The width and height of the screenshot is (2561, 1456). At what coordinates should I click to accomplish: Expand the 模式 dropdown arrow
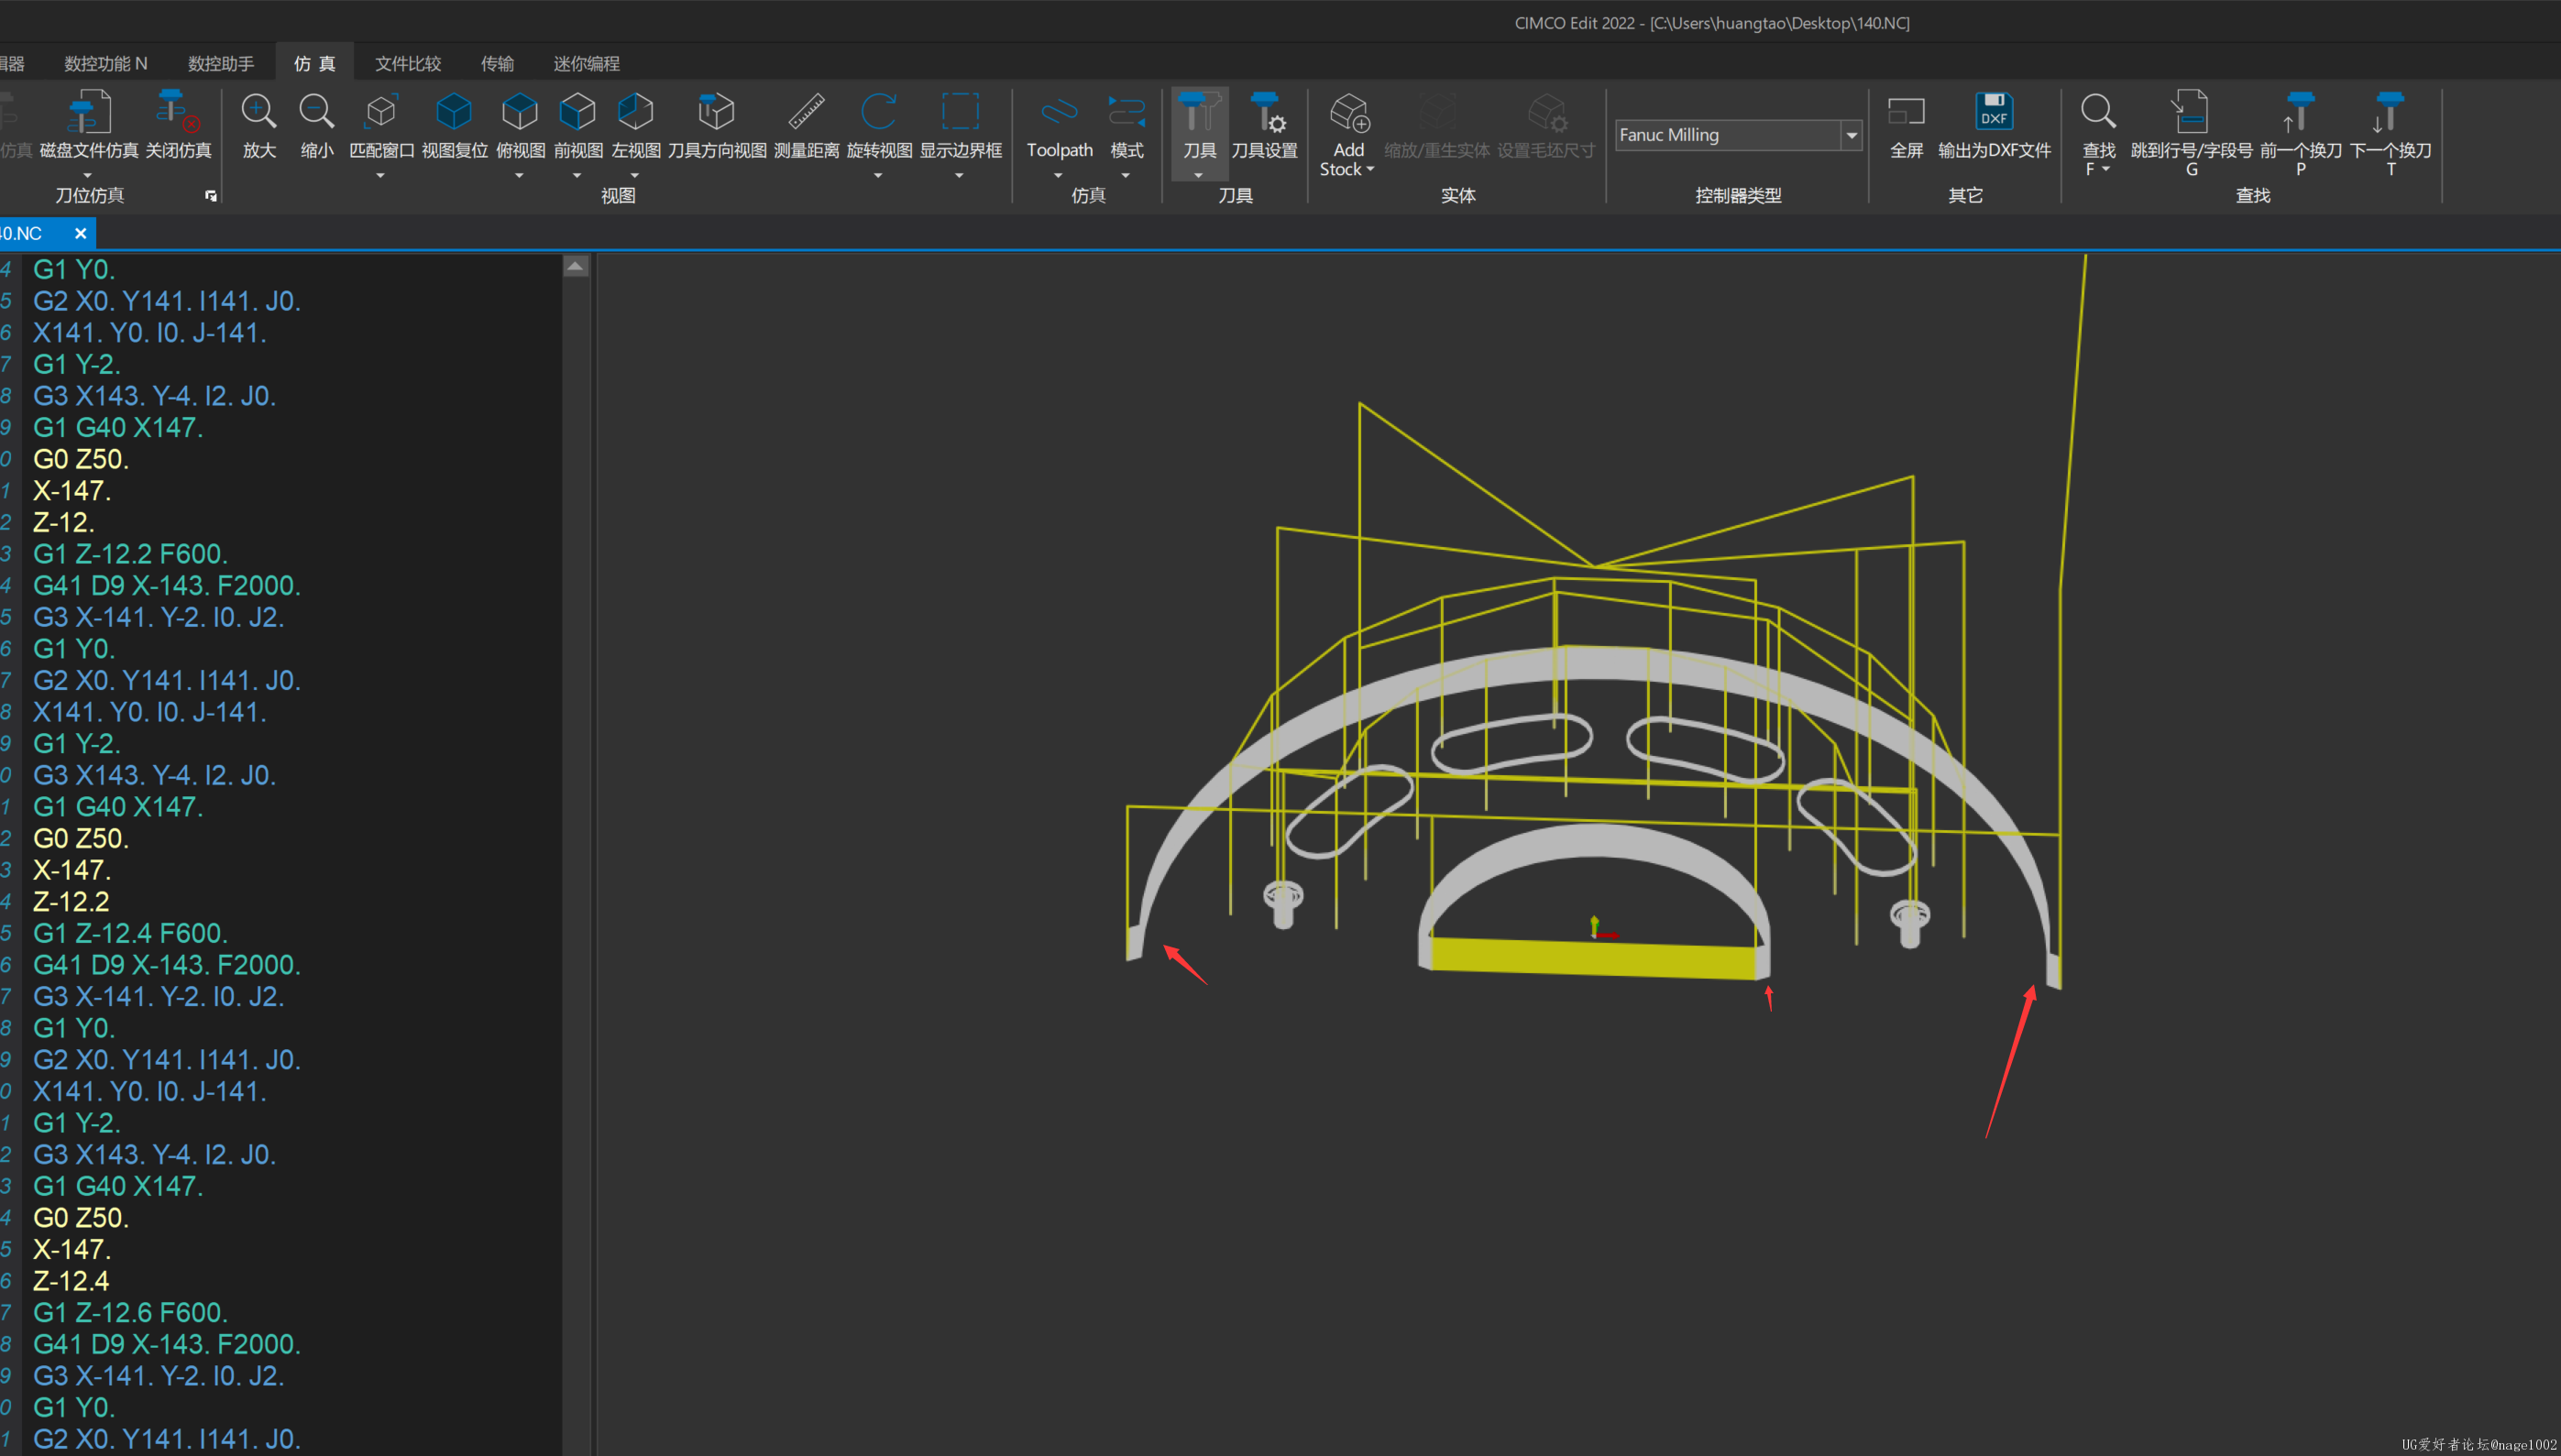tap(1126, 175)
